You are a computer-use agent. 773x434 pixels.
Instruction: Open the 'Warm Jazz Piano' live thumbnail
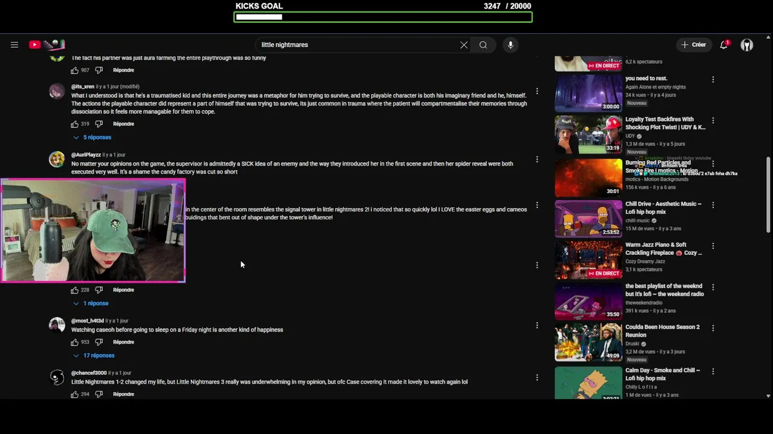(x=588, y=259)
